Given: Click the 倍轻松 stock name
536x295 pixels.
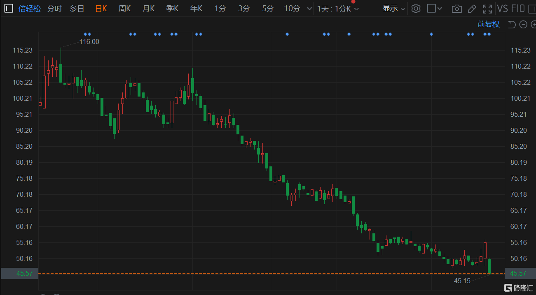Looking at the screenshot, I should pyautogui.click(x=30, y=8).
